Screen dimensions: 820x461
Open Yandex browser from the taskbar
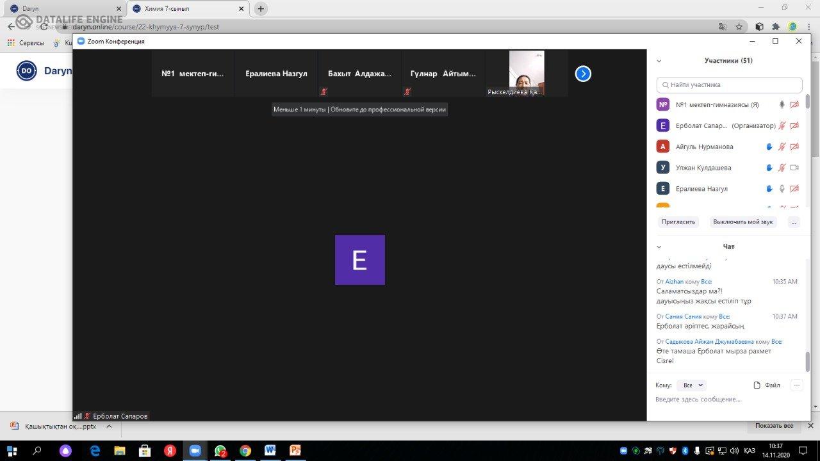point(170,451)
